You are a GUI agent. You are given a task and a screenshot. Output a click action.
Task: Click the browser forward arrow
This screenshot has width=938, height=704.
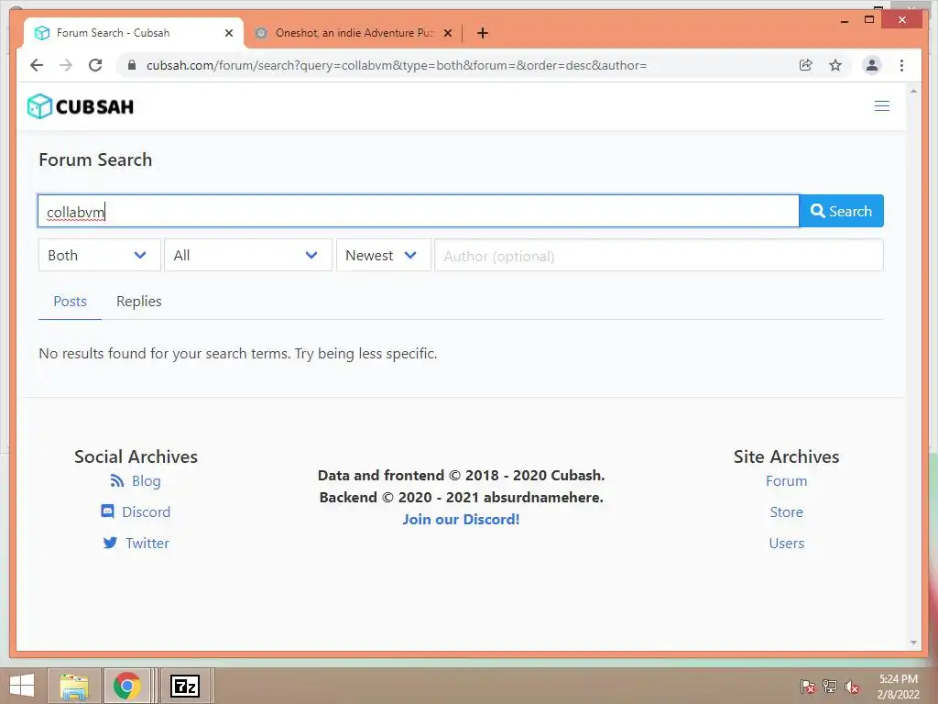66,65
